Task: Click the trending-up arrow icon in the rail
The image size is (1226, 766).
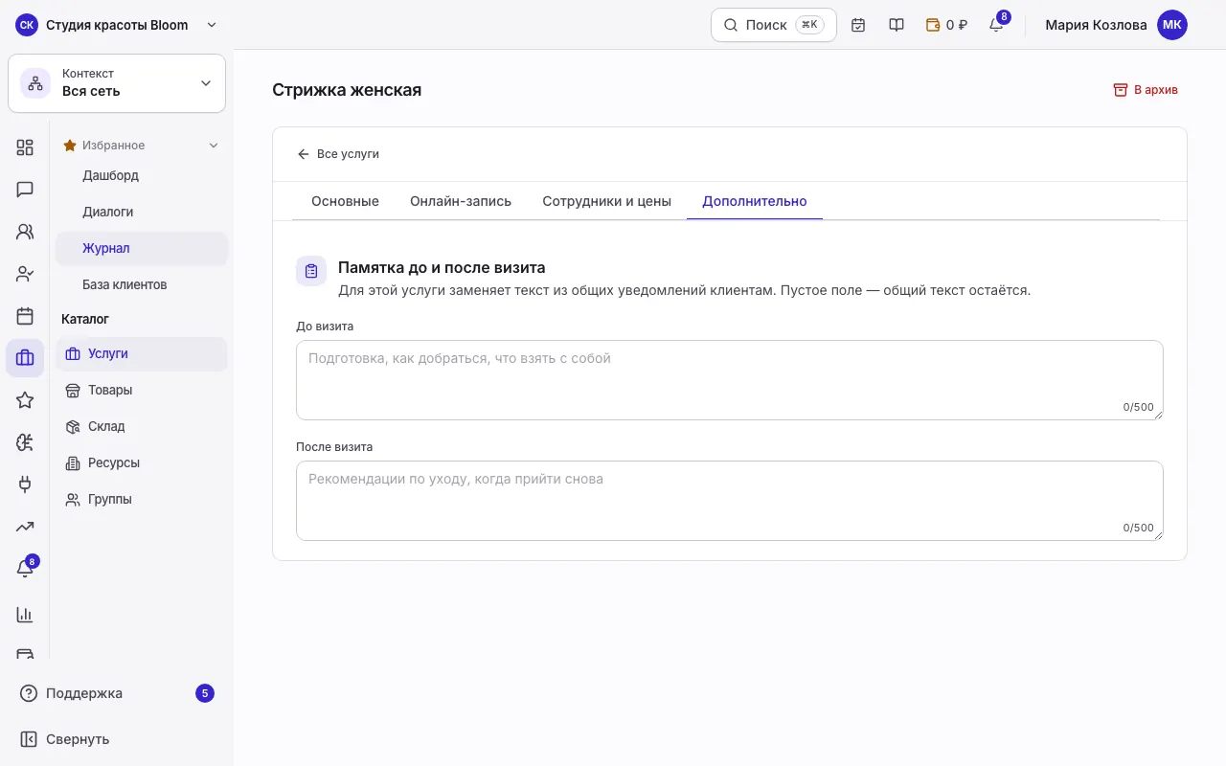Action: [25, 527]
